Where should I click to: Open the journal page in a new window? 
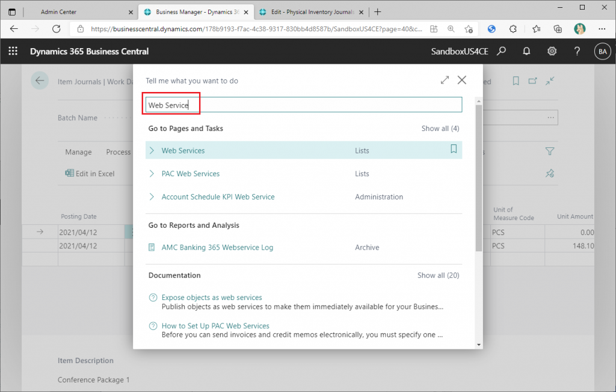(533, 81)
